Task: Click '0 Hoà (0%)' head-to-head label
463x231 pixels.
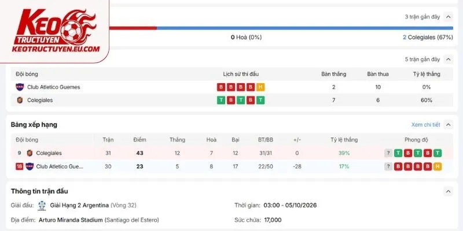Action: click(x=247, y=38)
